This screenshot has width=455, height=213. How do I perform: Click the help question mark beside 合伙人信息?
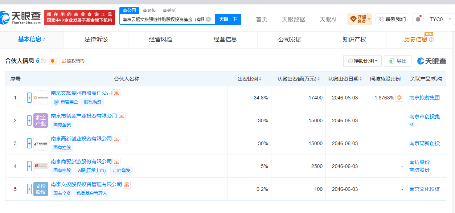[x=43, y=61]
